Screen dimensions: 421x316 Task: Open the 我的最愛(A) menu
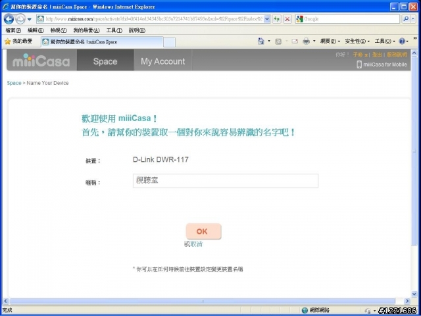coord(86,30)
